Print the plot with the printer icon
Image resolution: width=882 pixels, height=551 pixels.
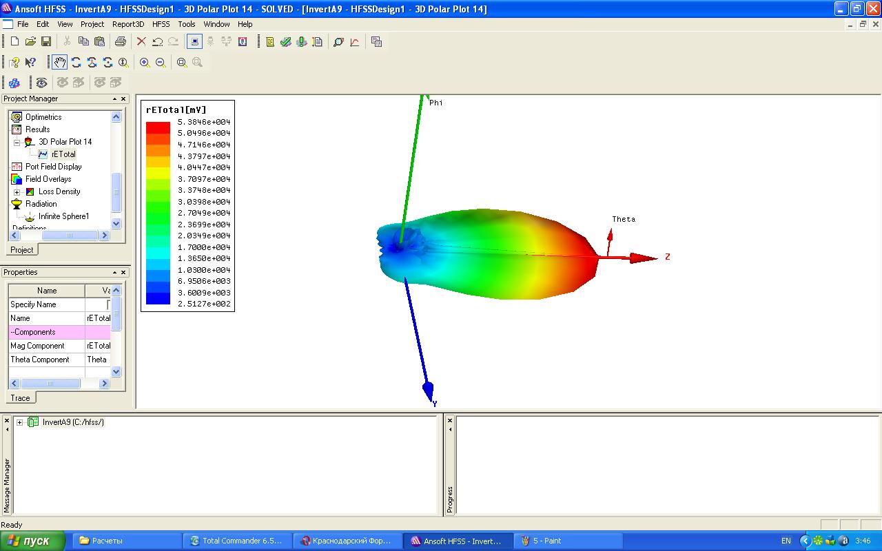121,42
